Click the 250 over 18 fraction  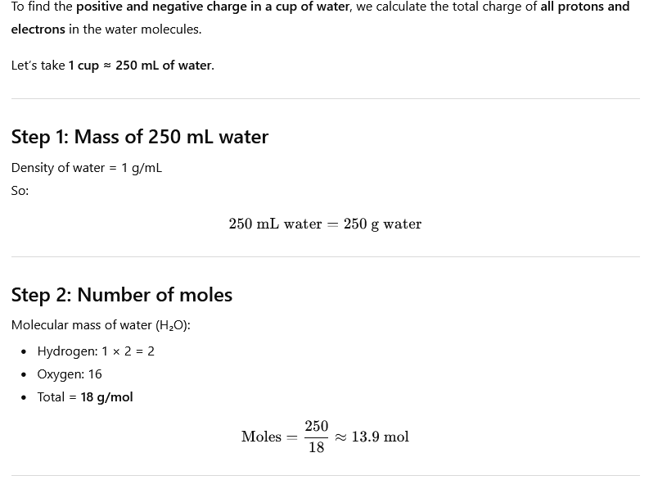[316, 437]
